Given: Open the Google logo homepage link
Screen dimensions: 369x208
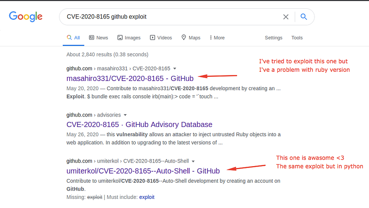Looking at the screenshot, I should tap(26, 17).
